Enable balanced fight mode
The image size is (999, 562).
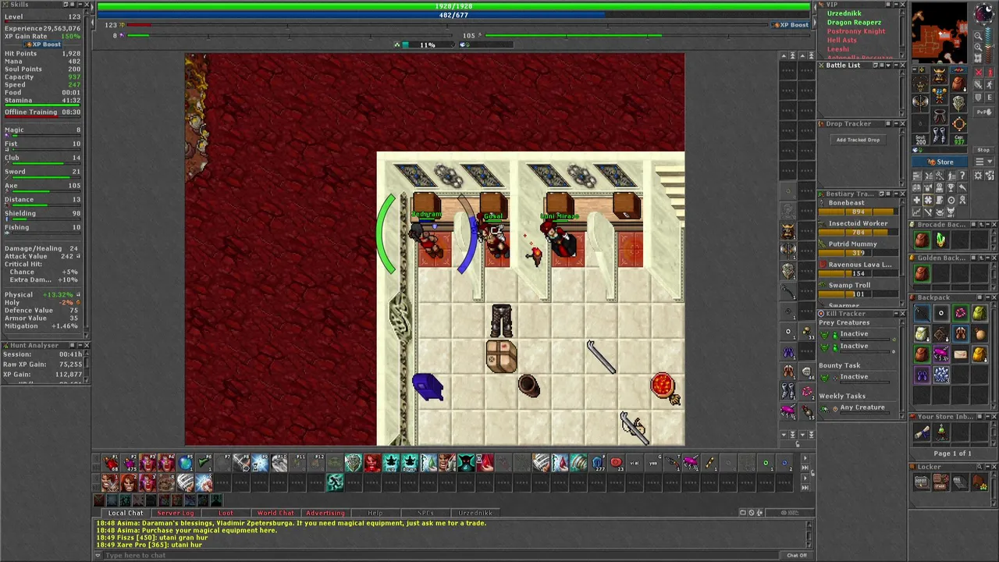point(978,84)
